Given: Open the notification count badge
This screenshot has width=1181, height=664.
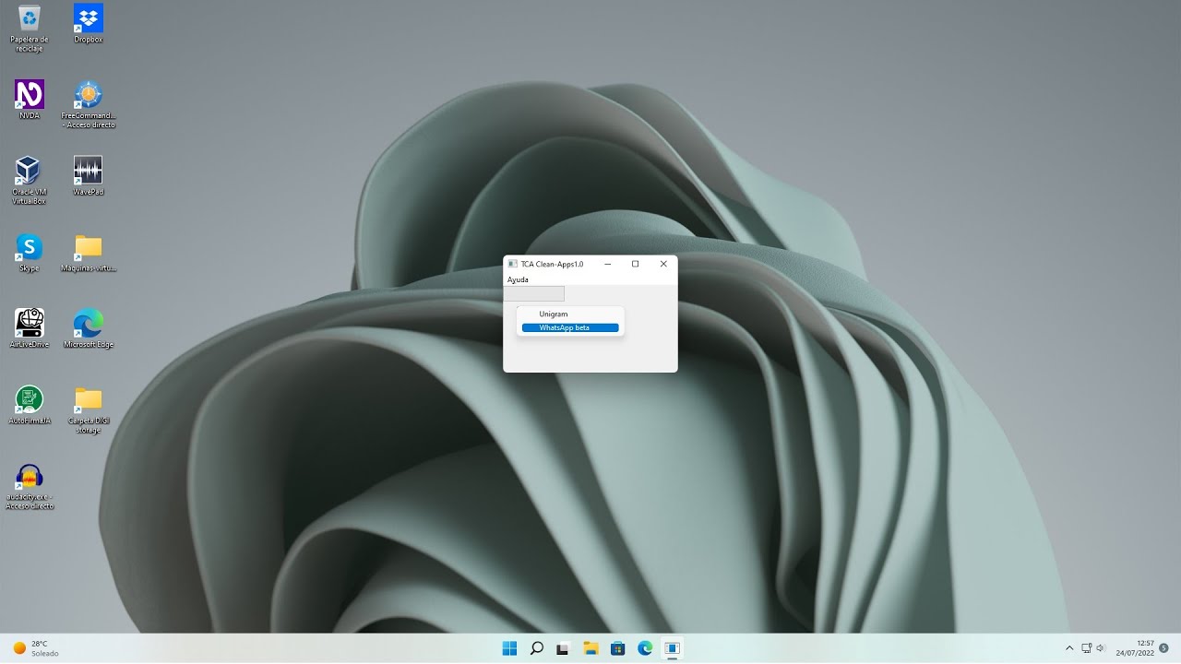Looking at the screenshot, I should 1164,647.
